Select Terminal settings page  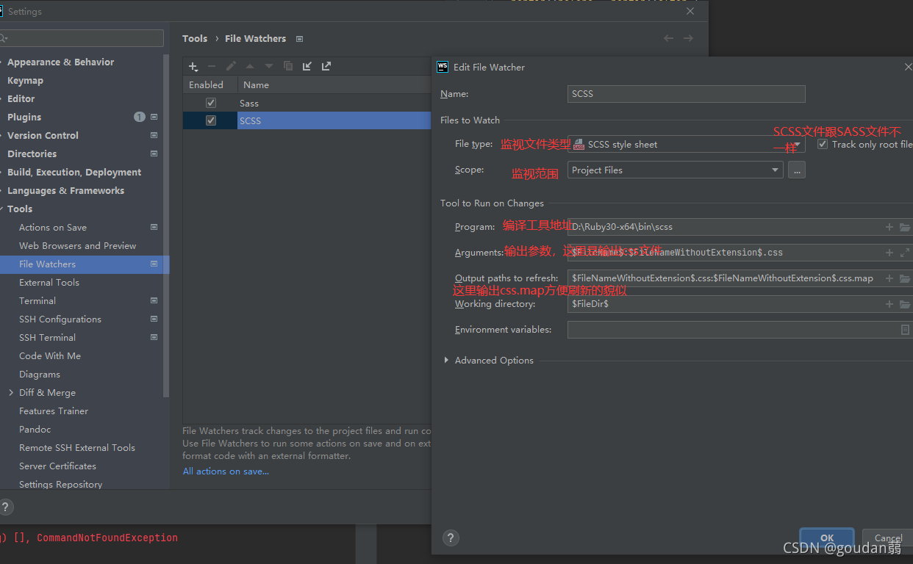37,300
